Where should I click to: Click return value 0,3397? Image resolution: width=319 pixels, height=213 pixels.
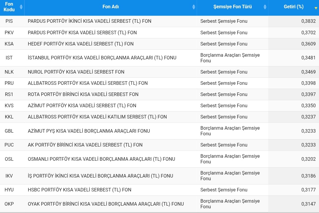(x=308, y=95)
